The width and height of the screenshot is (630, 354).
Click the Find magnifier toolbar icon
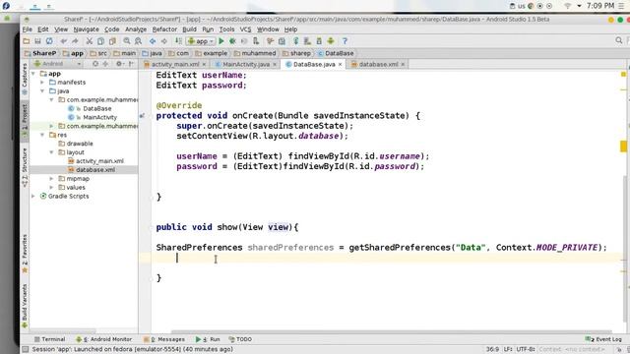[x=127, y=41]
